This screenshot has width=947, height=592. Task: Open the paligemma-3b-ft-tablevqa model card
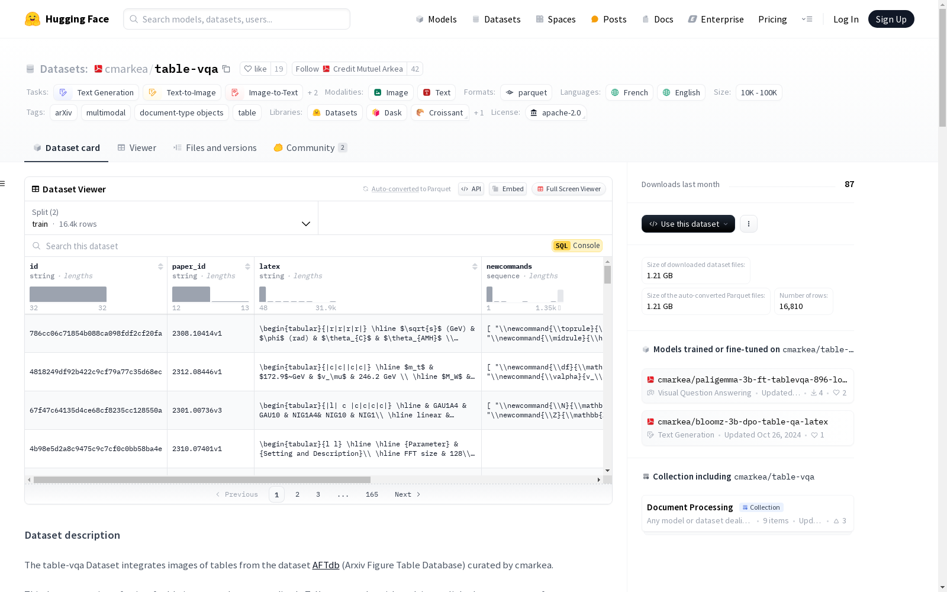click(x=748, y=385)
